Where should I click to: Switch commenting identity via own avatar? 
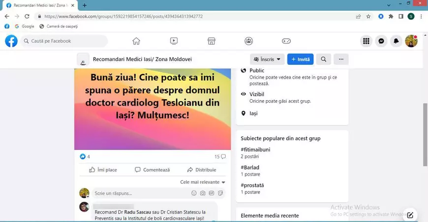click(84, 193)
